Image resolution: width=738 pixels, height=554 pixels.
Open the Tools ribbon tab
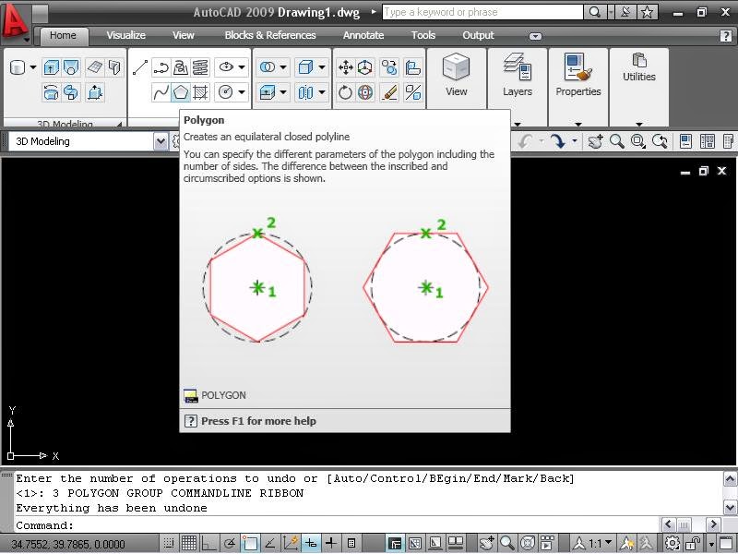coord(423,35)
